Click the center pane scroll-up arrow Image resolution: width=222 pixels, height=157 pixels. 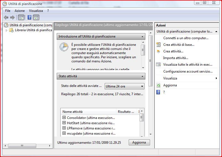[151, 33]
